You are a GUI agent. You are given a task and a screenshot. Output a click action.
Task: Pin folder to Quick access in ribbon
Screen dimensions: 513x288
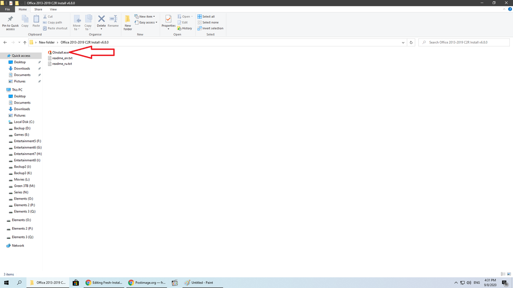[10, 23]
